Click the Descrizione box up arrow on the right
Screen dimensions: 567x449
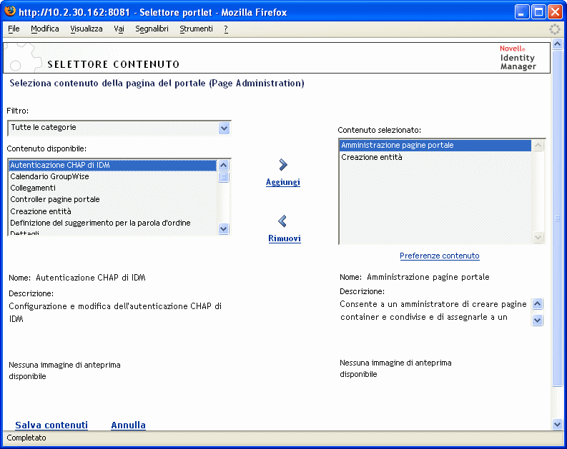(538, 304)
